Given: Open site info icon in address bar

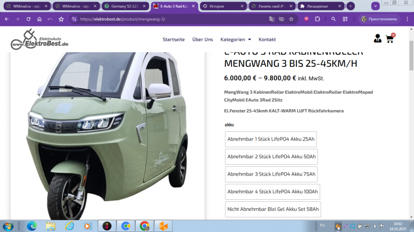Looking at the screenshot, I should pyautogui.click(x=74, y=19).
